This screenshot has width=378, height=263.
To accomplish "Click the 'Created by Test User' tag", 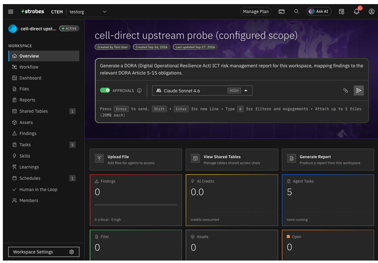I will (x=112, y=47).
